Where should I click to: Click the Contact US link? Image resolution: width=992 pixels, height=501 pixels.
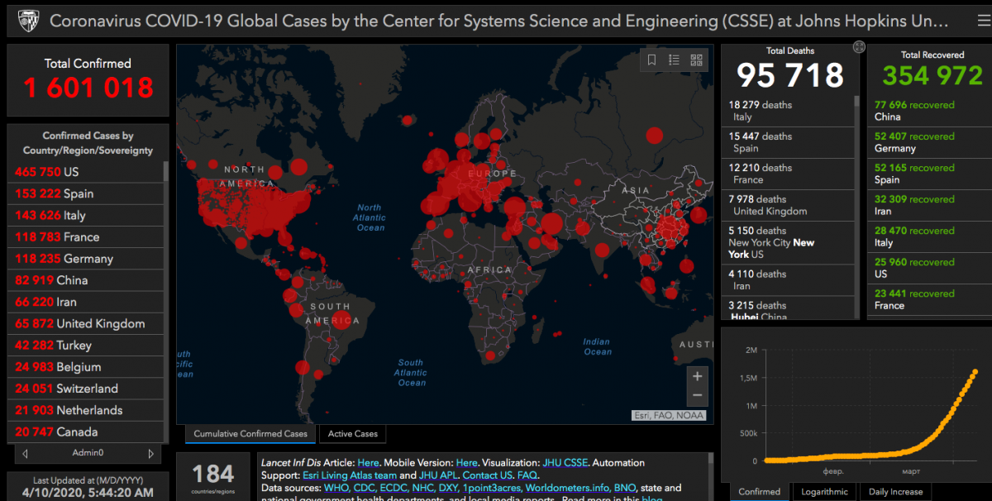click(489, 475)
